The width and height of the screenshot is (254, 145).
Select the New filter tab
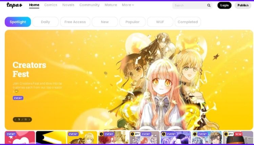[x=105, y=22]
